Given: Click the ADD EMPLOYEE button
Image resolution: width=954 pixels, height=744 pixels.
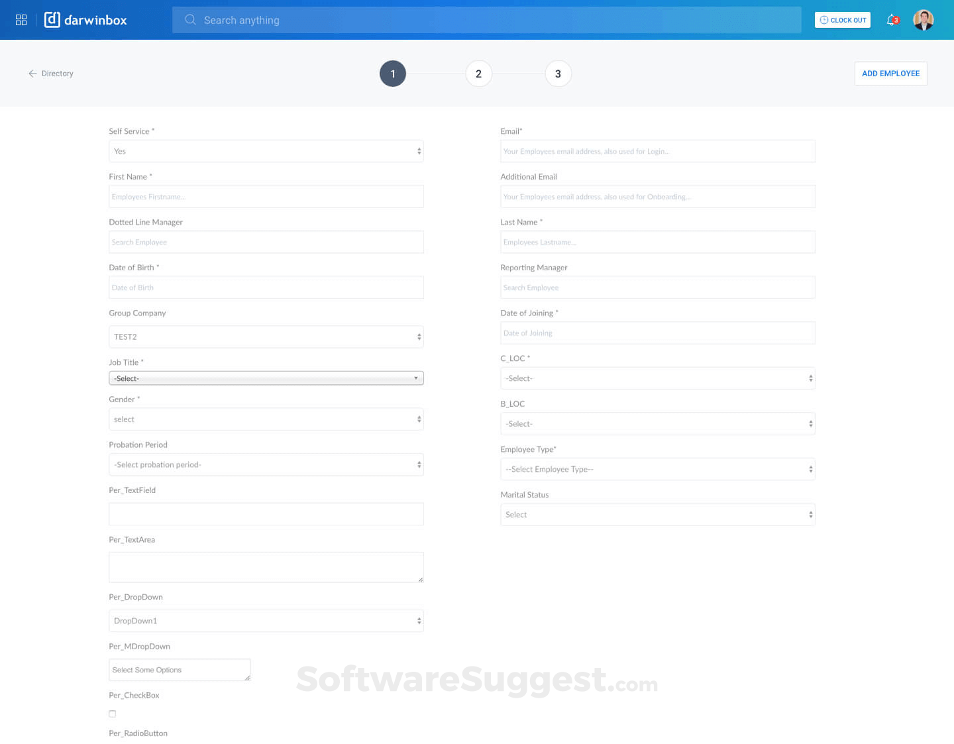Looking at the screenshot, I should coord(890,74).
